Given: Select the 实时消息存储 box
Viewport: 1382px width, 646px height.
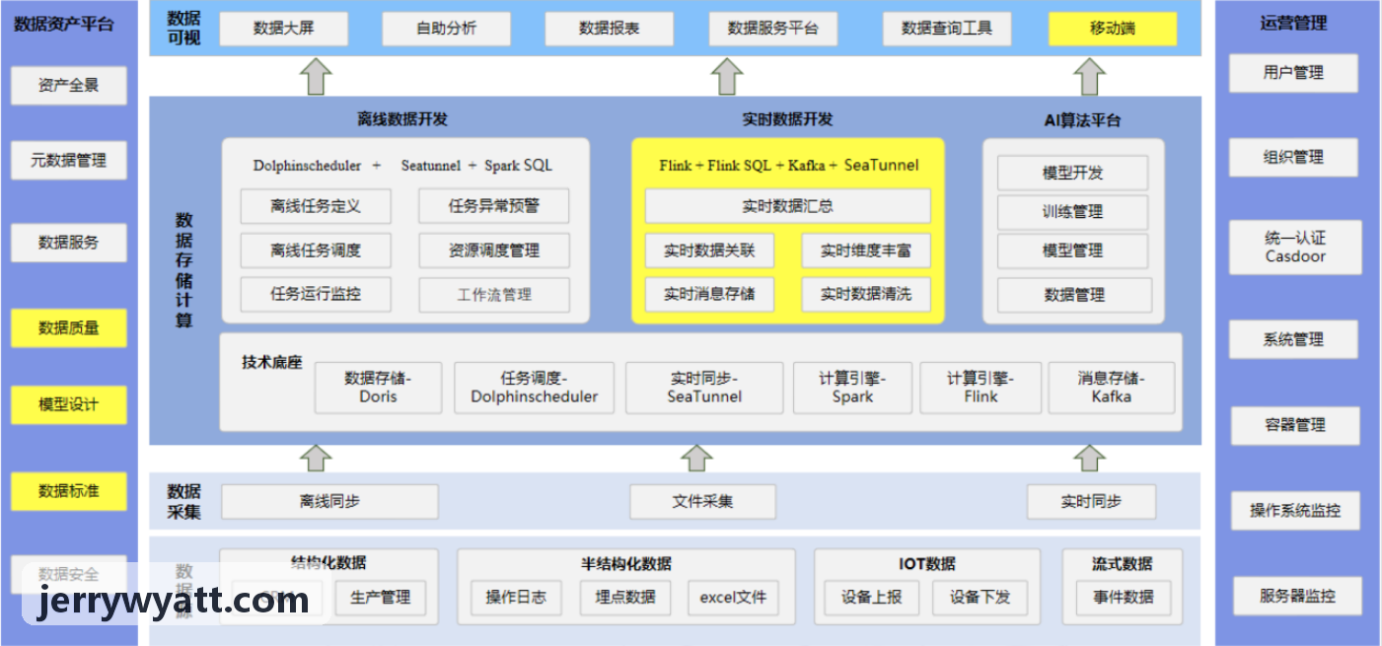Looking at the screenshot, I should tap(709, 294).
